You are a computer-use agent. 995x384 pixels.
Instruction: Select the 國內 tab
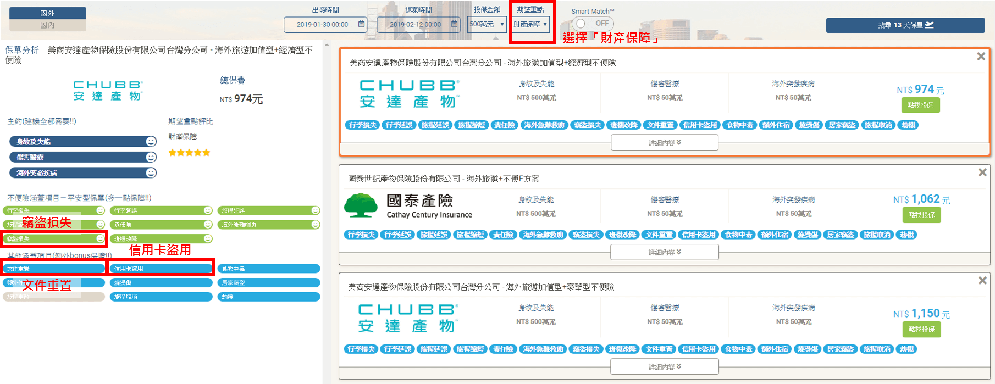pos(48,25)
